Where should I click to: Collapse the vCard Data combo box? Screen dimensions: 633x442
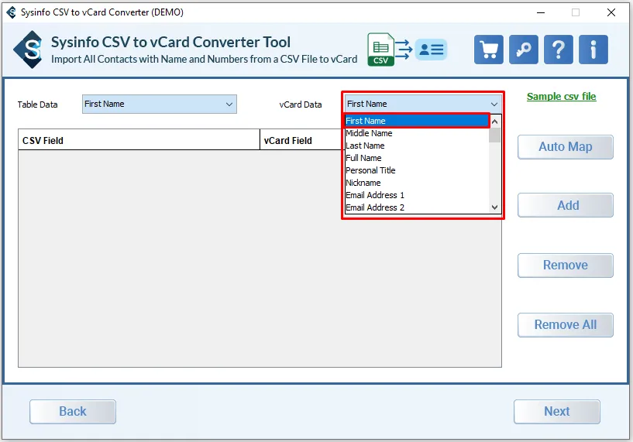point(423,104)
